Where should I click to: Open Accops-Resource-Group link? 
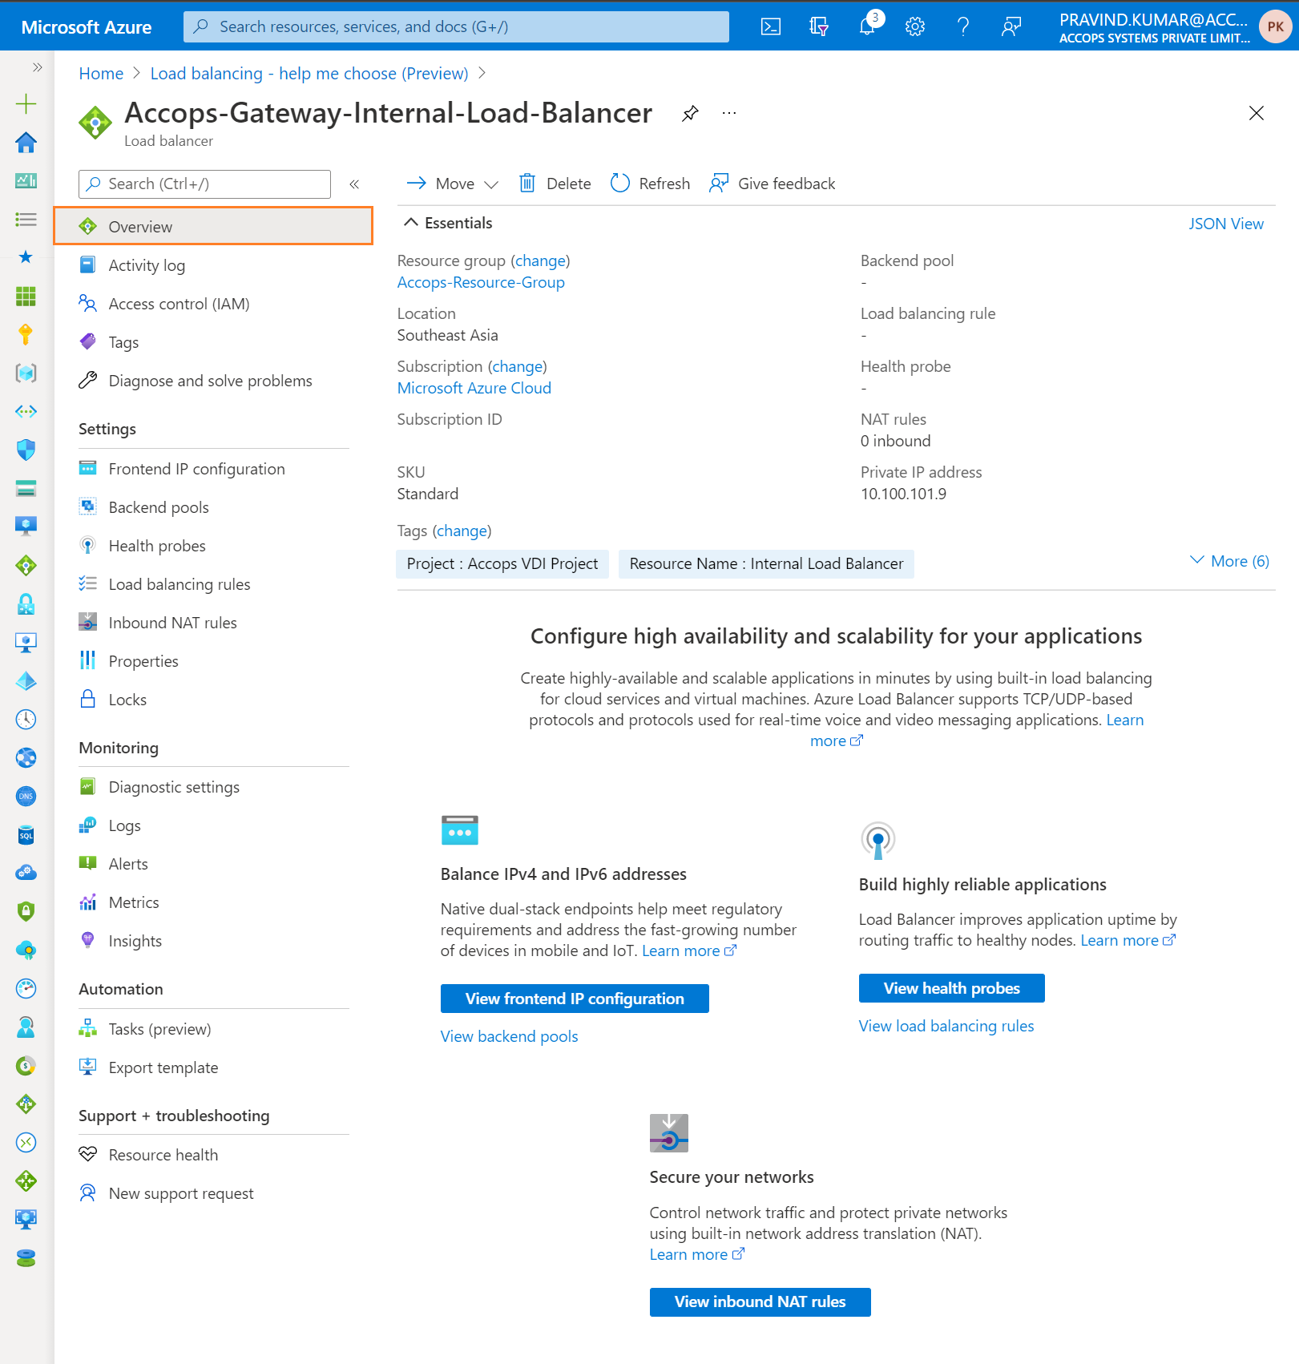(481, 282)
